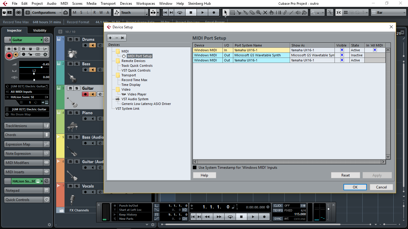Select the Color paint bucket tool
The height and width of the screenshot is (229, 408).
pos(305,13)
